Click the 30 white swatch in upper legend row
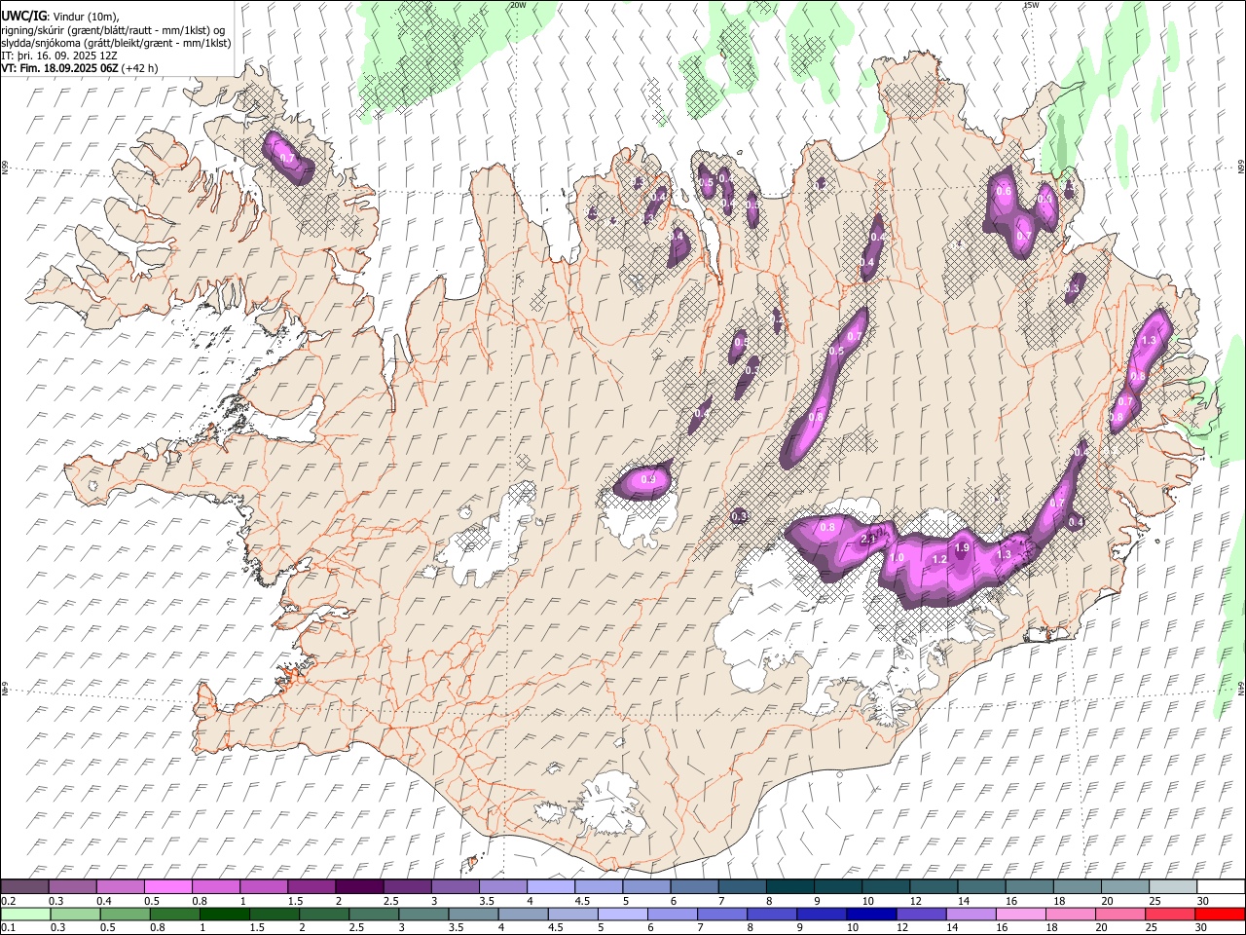This screenshot has height=935, width=1246. point(1221,887)
